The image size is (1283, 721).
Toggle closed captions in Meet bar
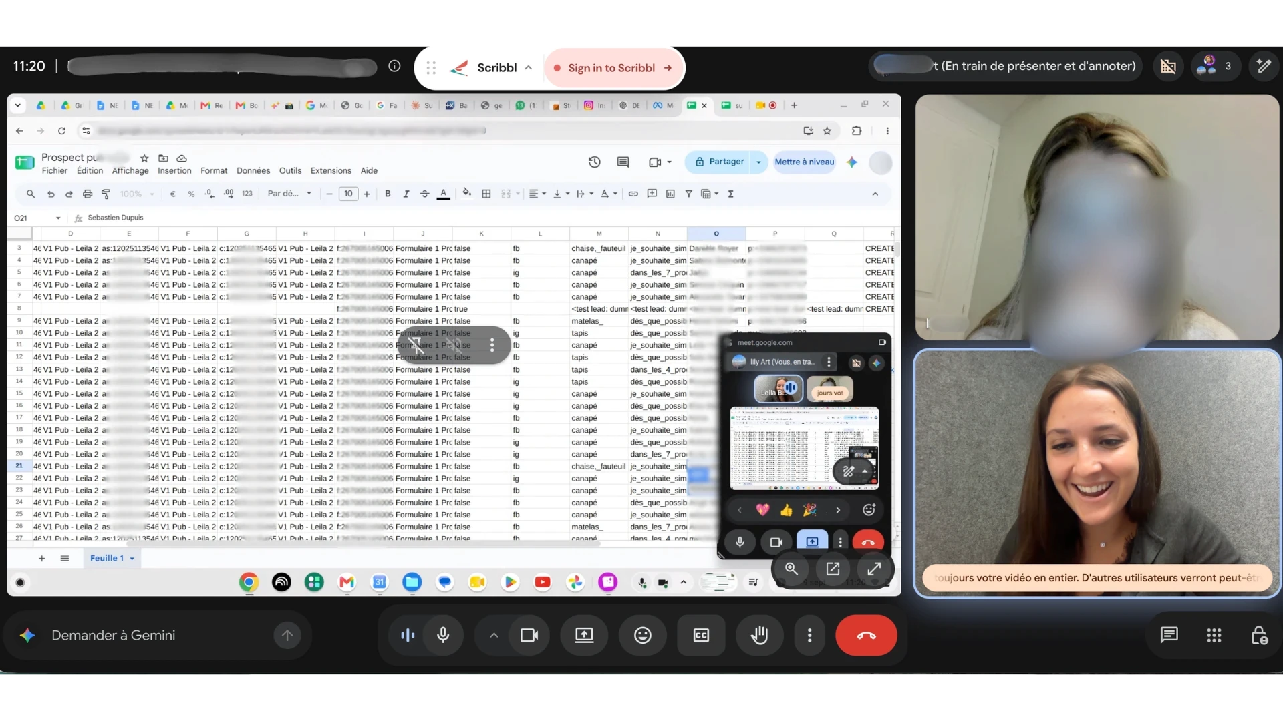[701, 635]
